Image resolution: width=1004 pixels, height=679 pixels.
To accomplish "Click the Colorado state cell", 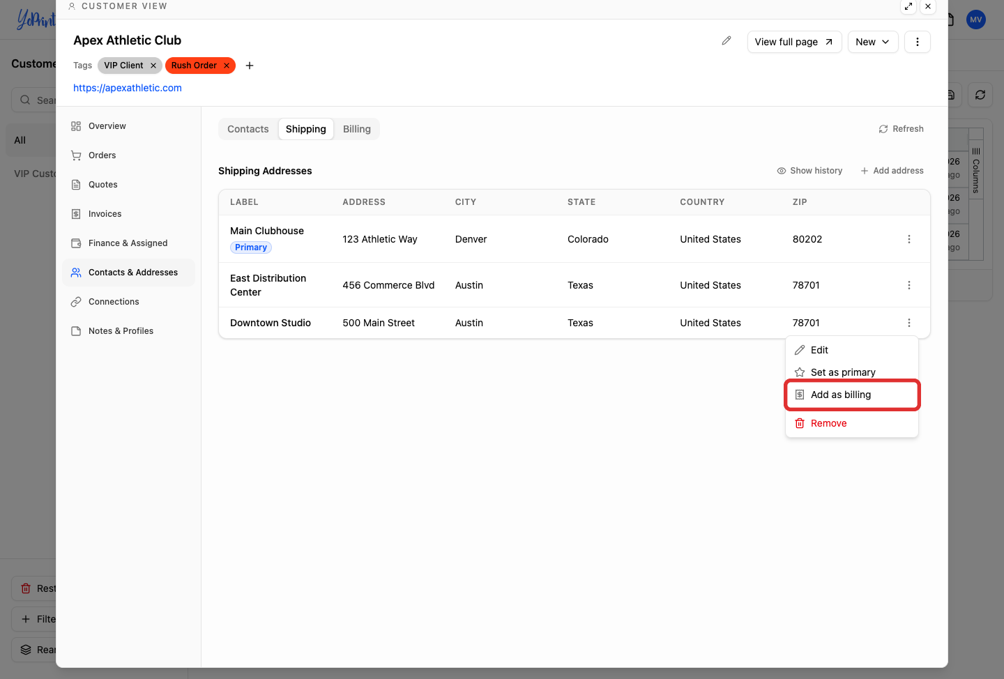I will click(x=588, y=239).
